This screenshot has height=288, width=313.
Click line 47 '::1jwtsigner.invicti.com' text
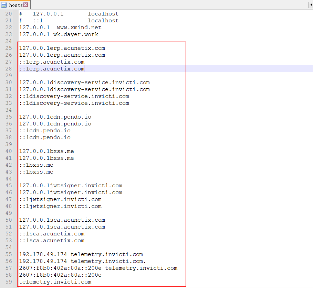[60, 199]
